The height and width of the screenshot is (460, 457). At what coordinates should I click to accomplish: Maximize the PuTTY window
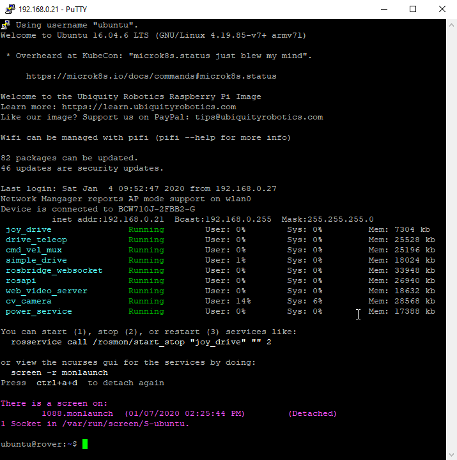point(413,9)
